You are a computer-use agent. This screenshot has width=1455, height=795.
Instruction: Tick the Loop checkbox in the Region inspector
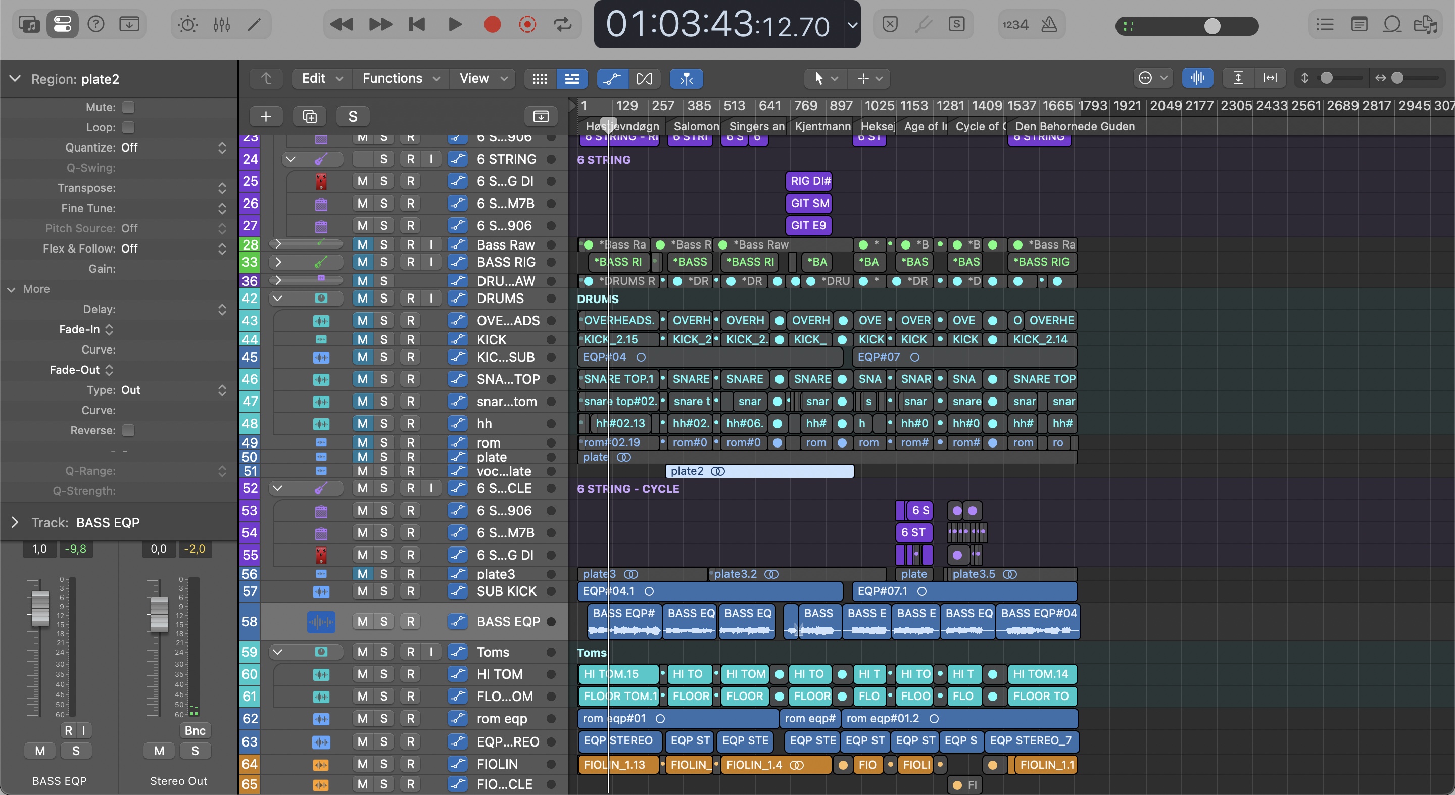tap(129, 128)
